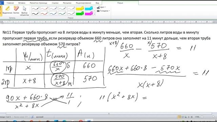Viewport: 217px width, 122px height.
Task: Switch to the Вставка ribbon tab
Action: pyautogui.click(x=22, y=3)
